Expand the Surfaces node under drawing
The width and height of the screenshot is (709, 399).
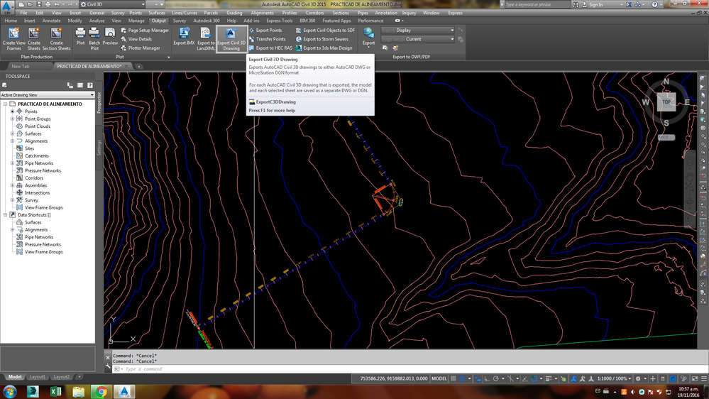[x=13, y=134]
